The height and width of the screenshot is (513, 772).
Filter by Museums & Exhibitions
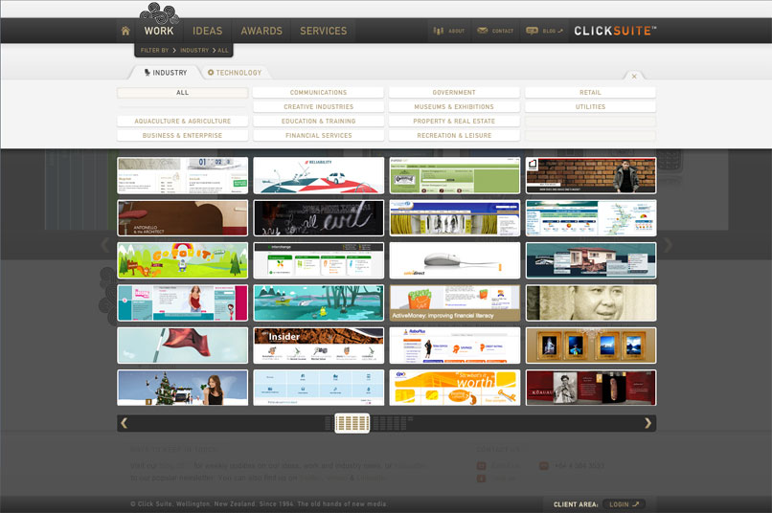pos(454,107)
